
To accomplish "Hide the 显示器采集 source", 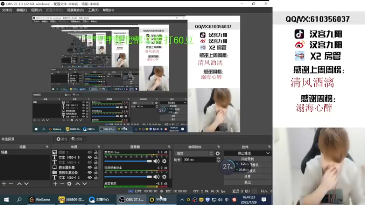I will (x=89, y=167).
